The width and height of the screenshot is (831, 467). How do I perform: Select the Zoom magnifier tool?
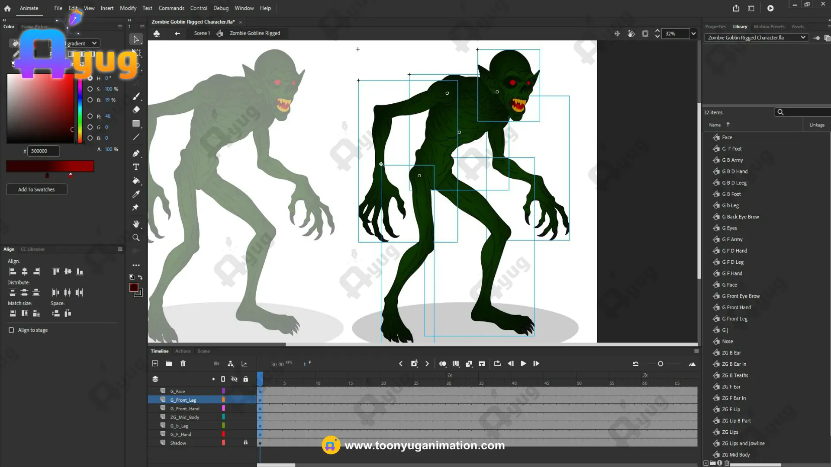tap(136, 238)
